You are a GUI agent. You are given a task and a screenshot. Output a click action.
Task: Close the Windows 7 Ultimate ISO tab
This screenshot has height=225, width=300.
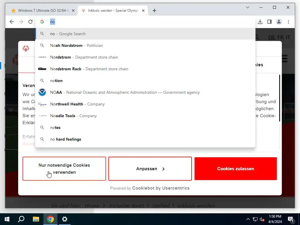[73, 11]
